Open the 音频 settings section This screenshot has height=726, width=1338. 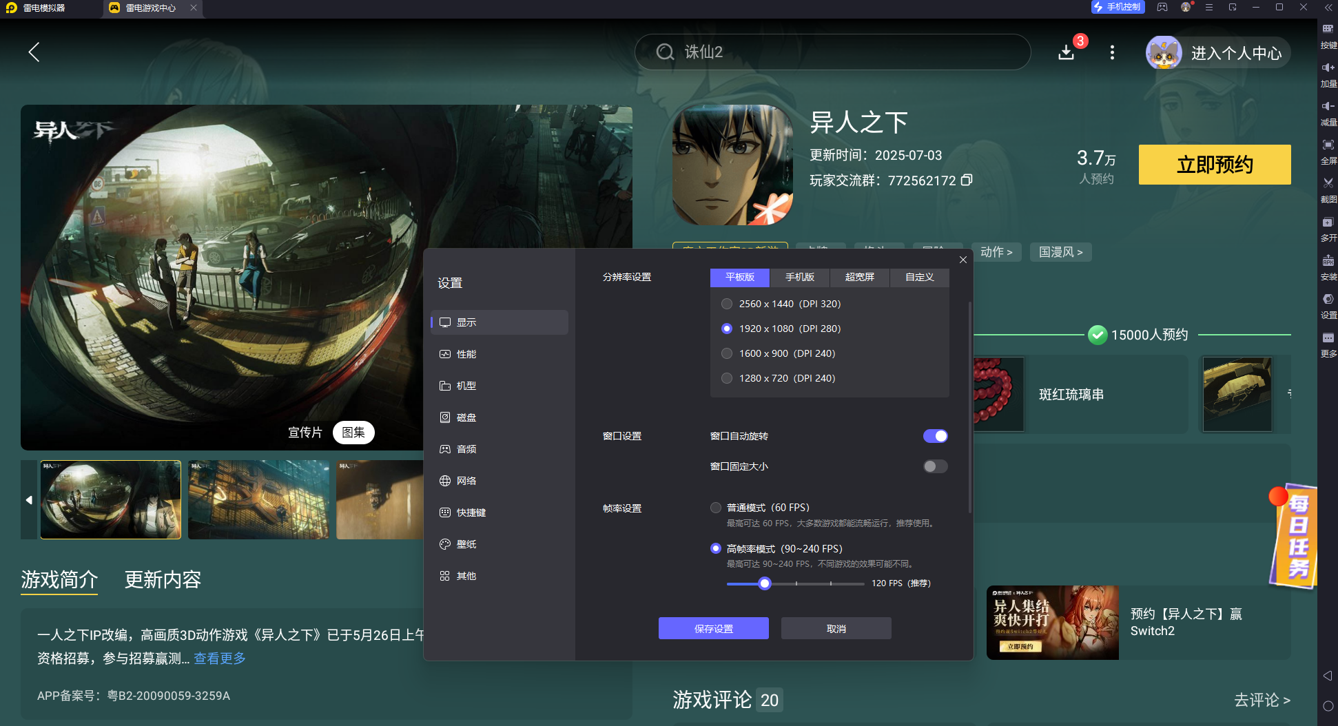500,449
